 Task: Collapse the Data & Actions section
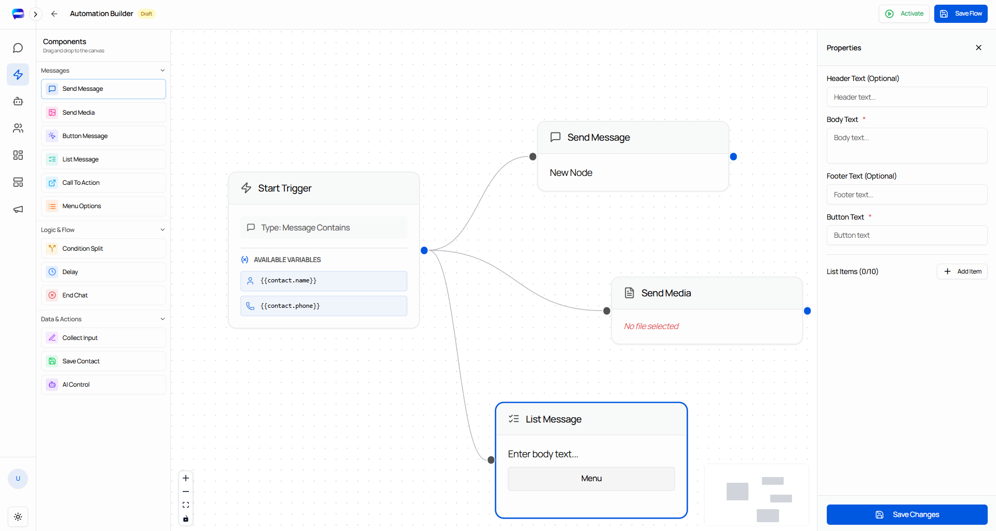point(162,319)
